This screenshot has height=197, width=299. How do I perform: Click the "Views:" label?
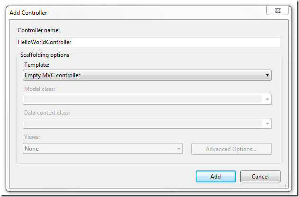(x=32, y=138)
